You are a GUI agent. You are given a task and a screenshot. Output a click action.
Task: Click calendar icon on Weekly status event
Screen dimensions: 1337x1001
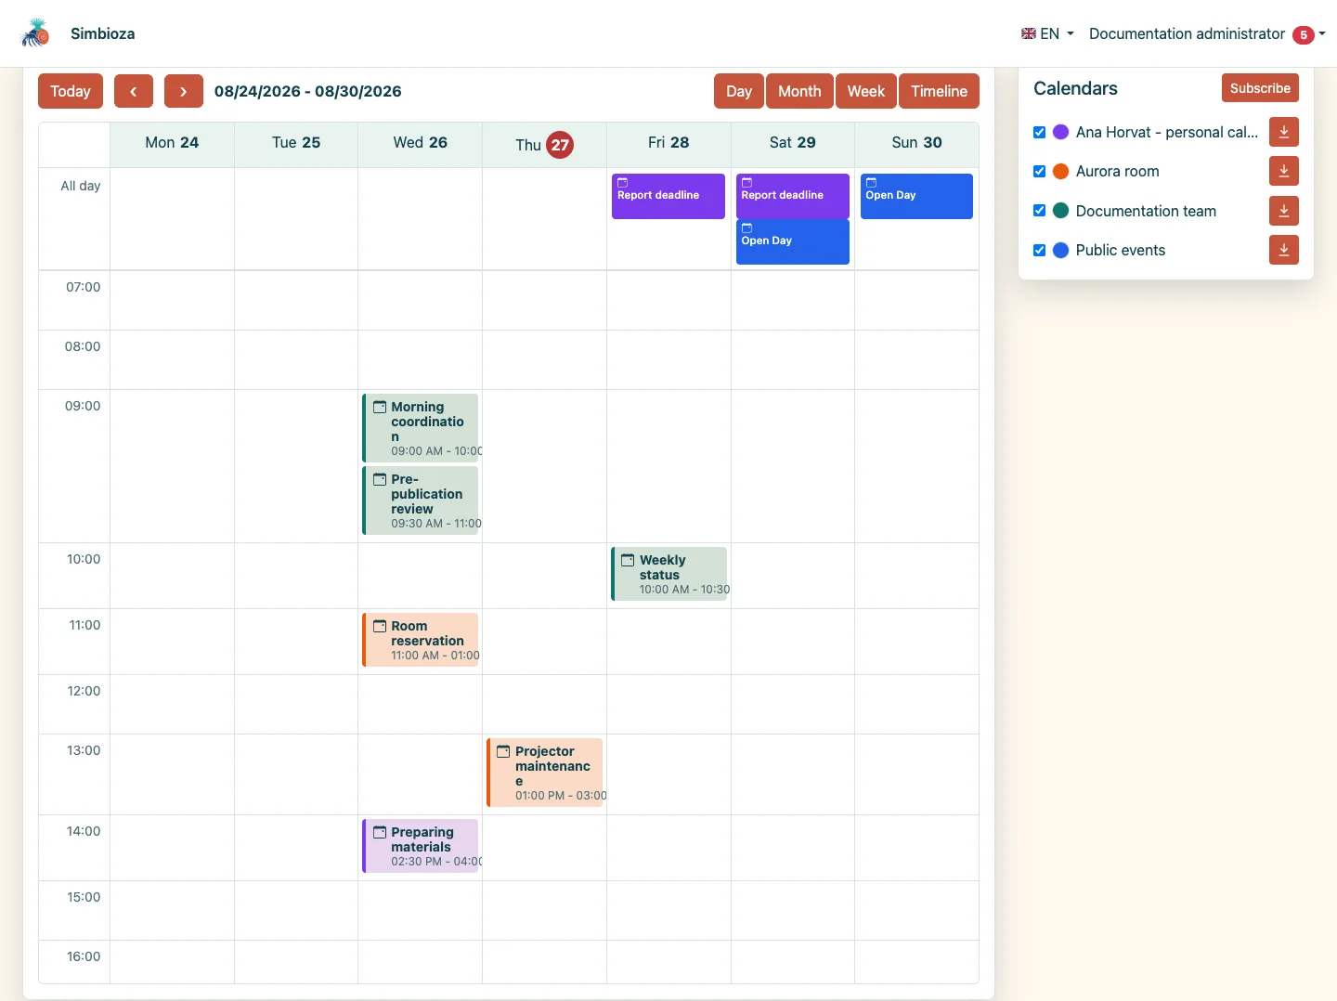pyautogui.click(x=628, y=560)
